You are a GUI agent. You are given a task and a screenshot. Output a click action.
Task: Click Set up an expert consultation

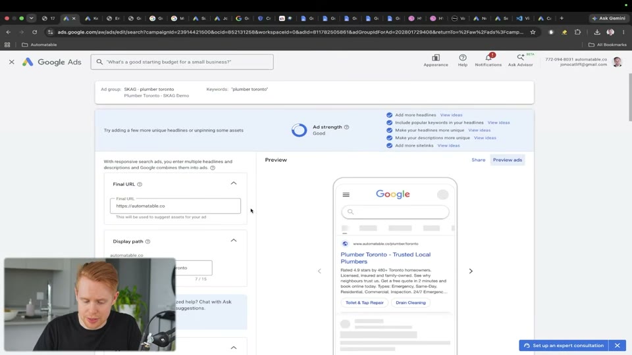click(x=564, y=346)
